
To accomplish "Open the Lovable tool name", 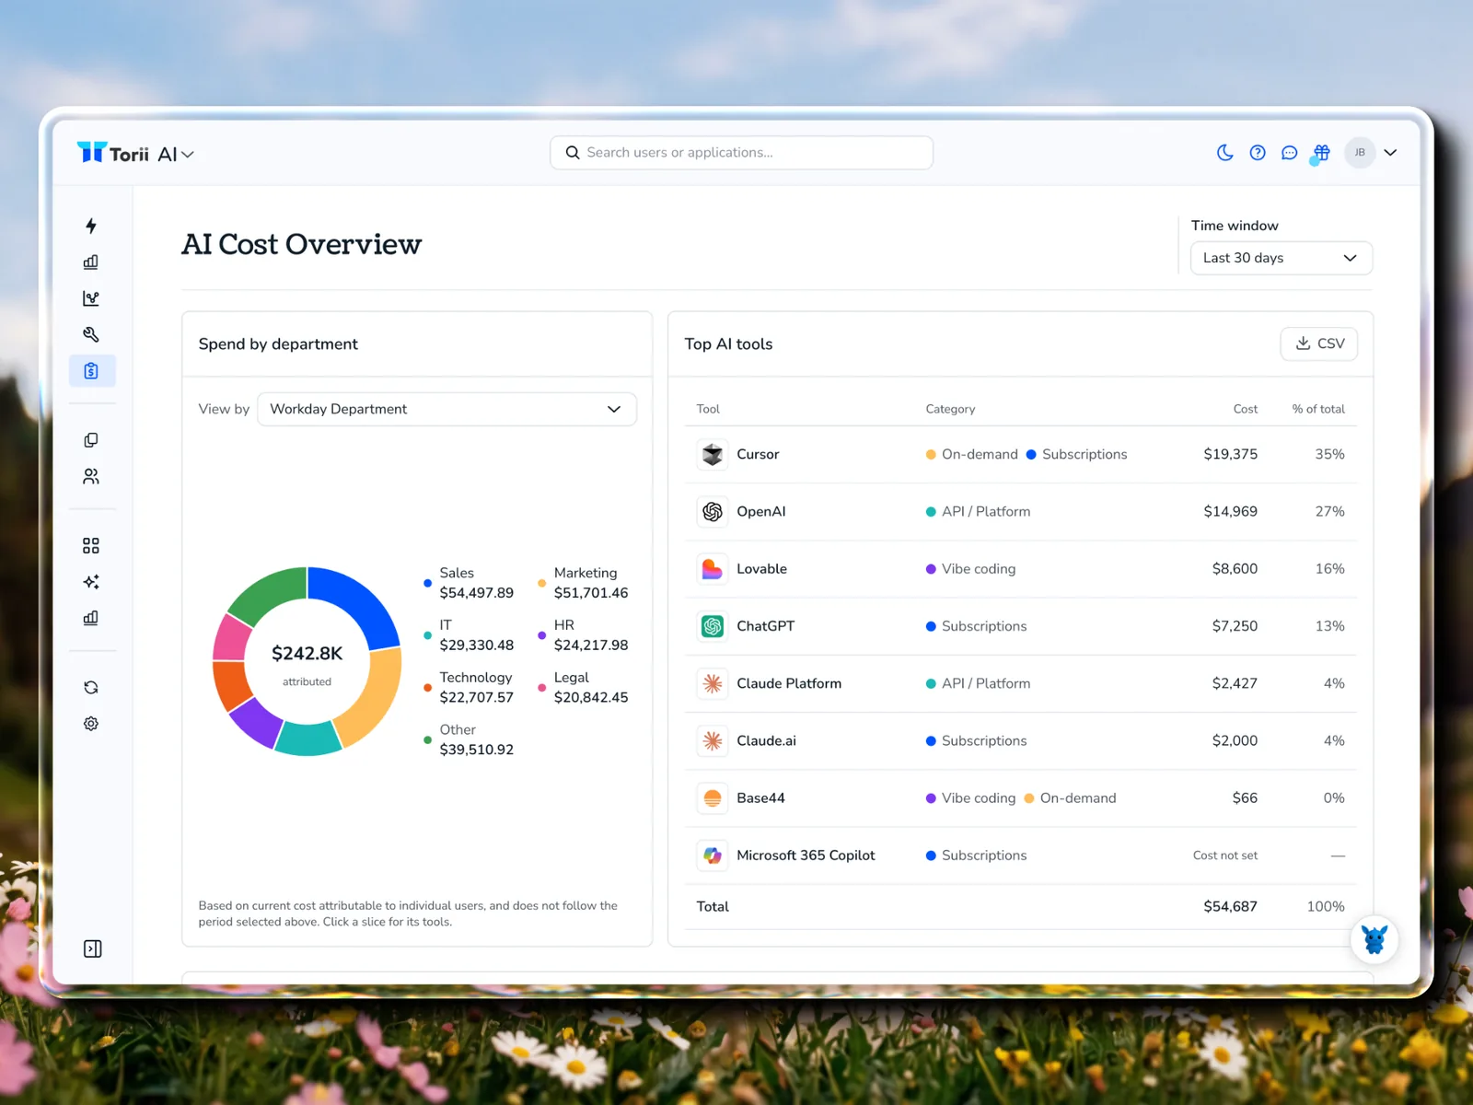I will (761, 569).
